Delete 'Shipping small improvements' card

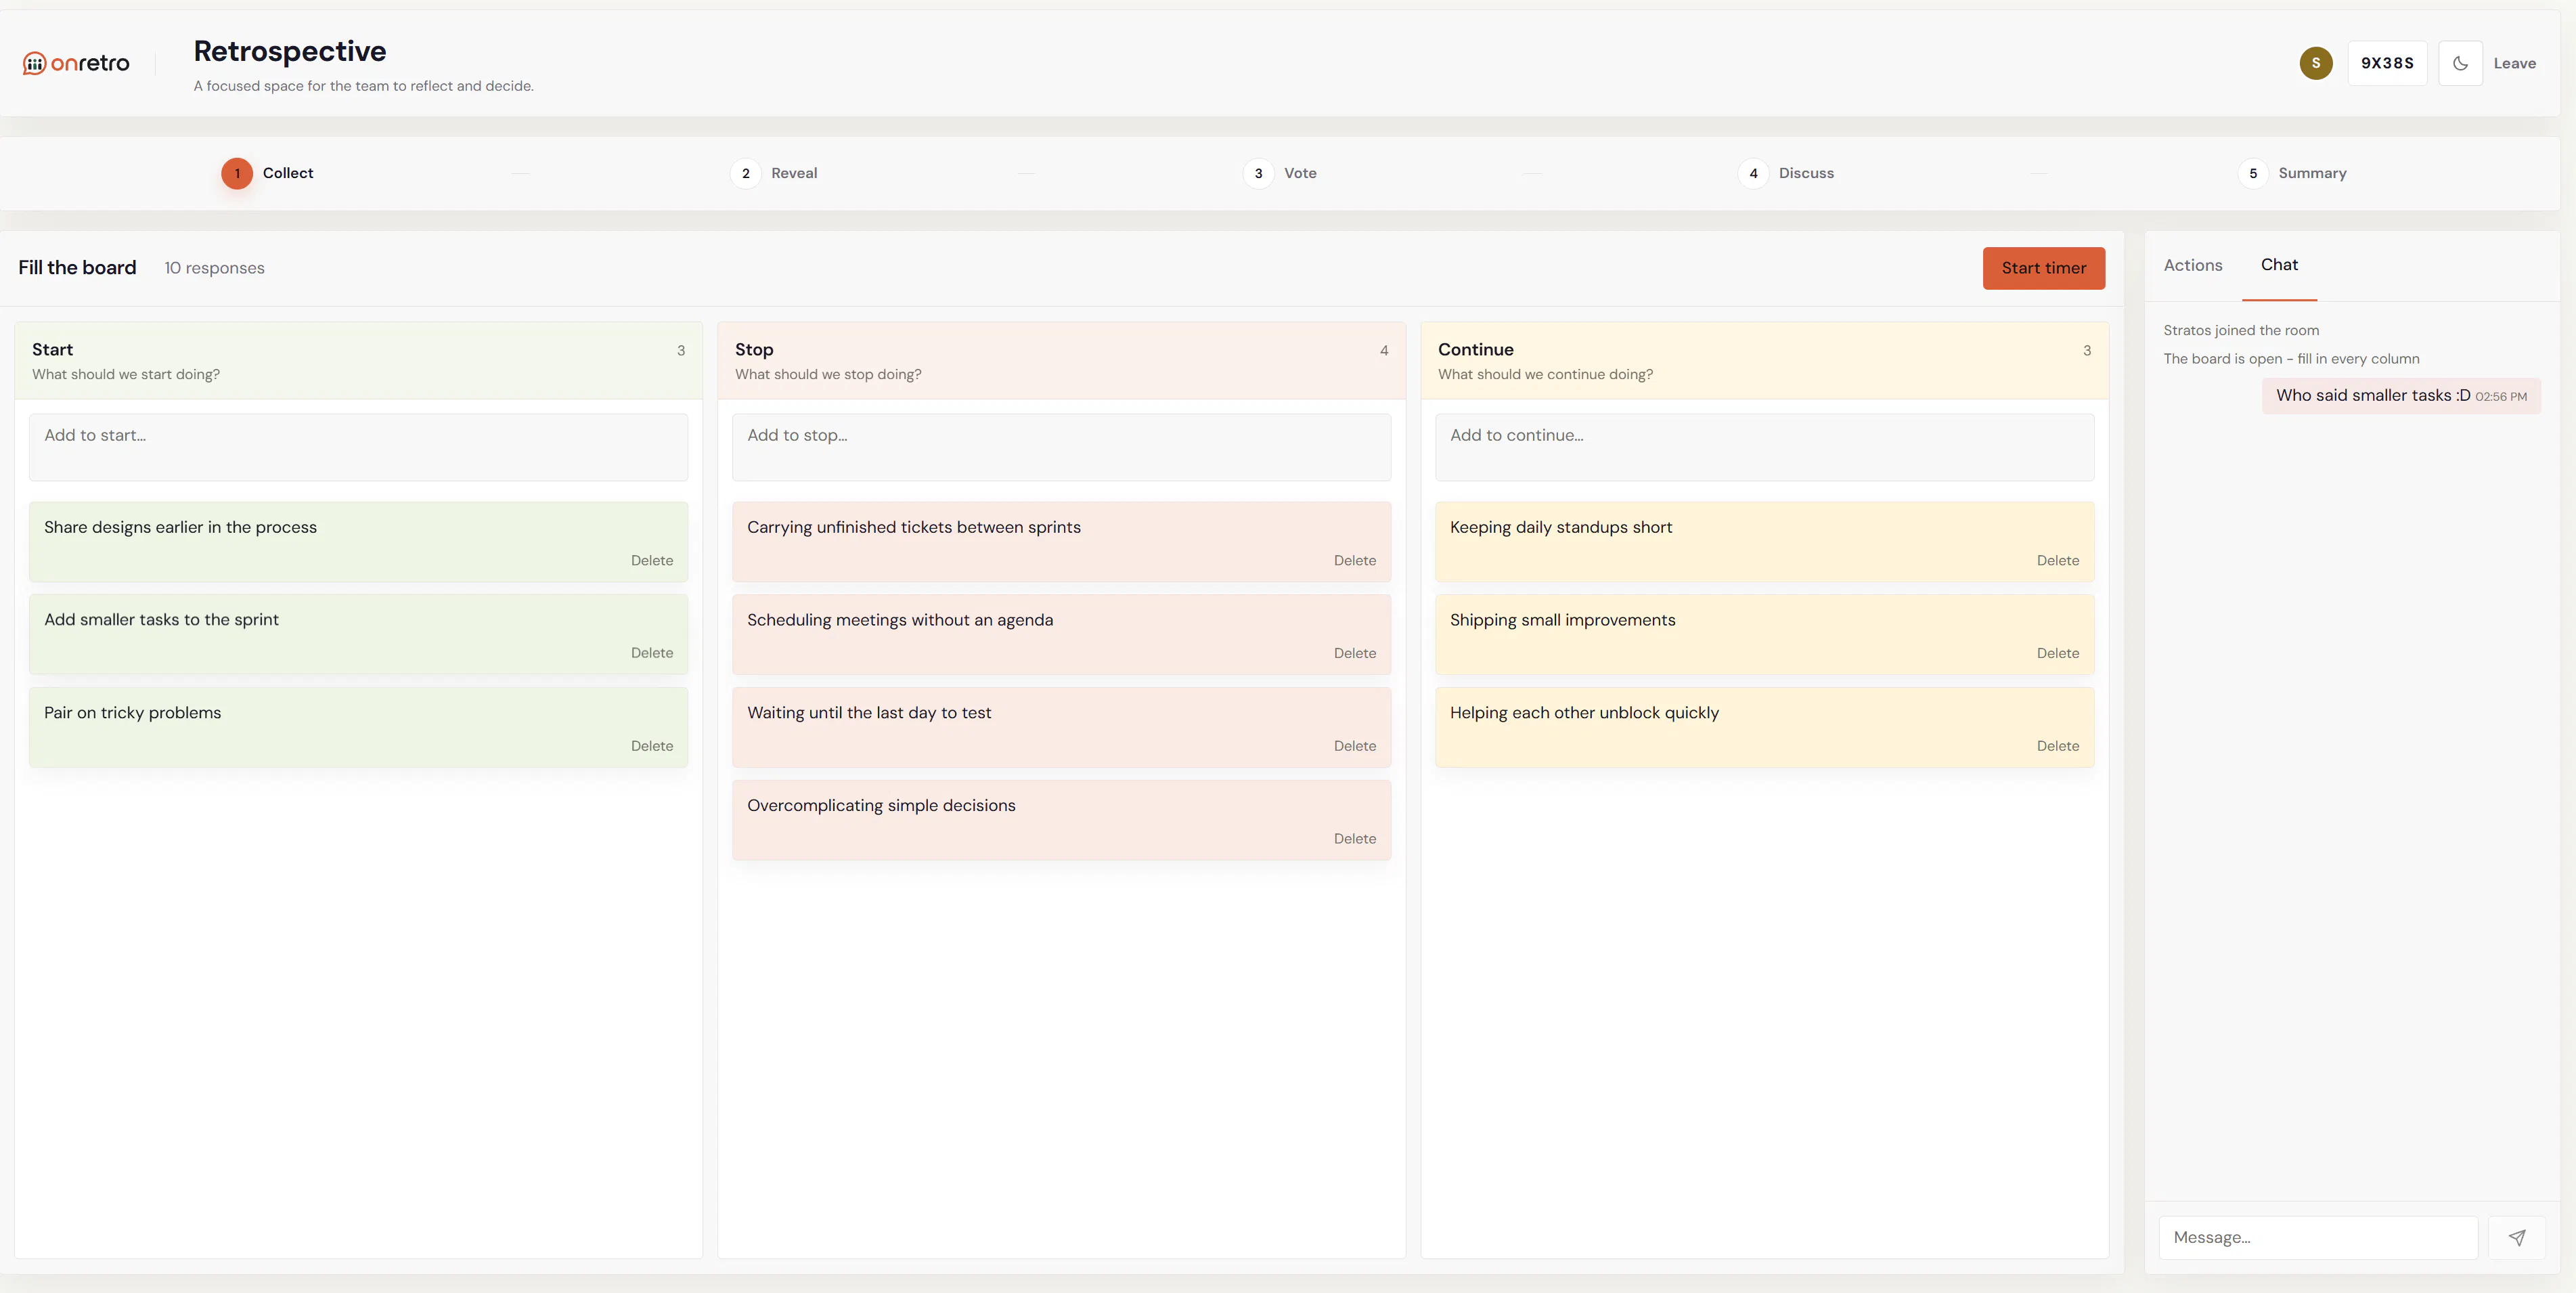(x=2058, y=653)
